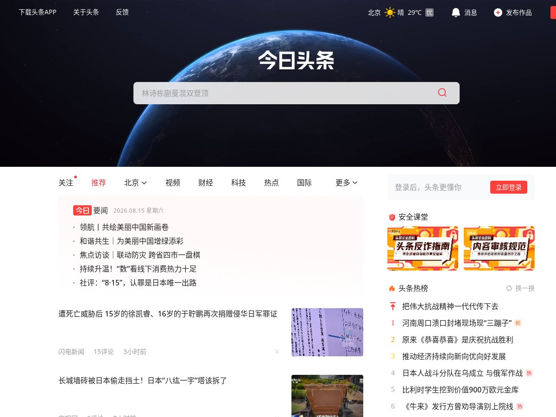Click the 热 tag on 日本人战斗分队 item

[529, 373]
